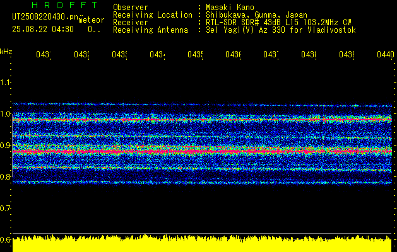Click the 0436 time marker
397x252 pixels.
pos(233,54)
